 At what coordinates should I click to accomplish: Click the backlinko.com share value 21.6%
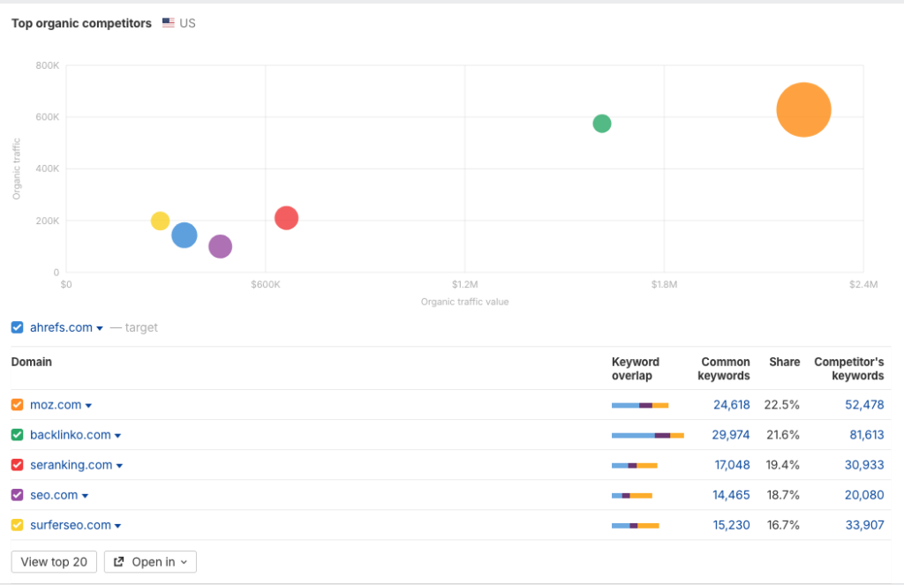[783, 435]
